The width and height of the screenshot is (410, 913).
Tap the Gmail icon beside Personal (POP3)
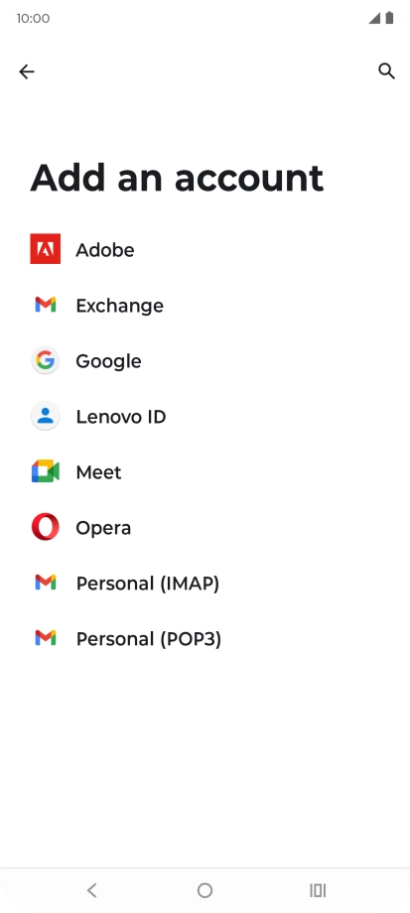[x=46, y=638]
